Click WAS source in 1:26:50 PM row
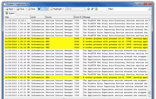 [x=47, y=38]
